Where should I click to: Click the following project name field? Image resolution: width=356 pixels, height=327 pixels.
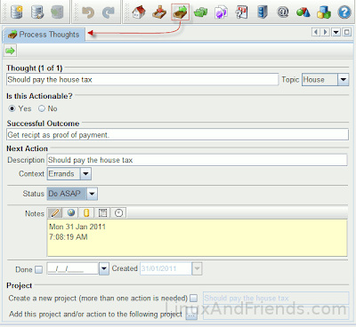(276, 314)
